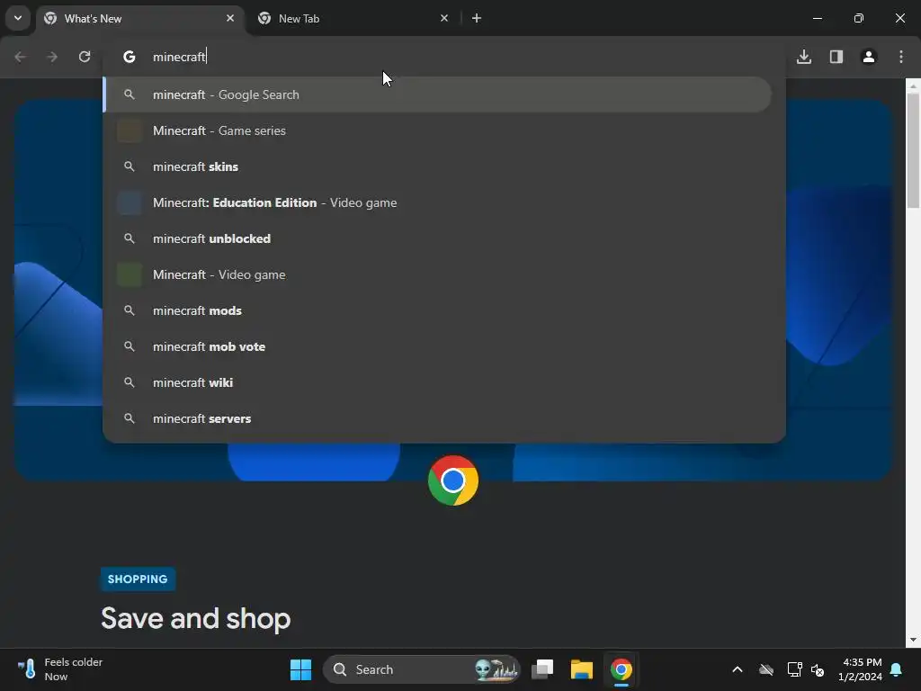Click search icon beside minecraft skins
This screenshot has height=691, width=921.
pyautogui.click(x=130, y=166)
